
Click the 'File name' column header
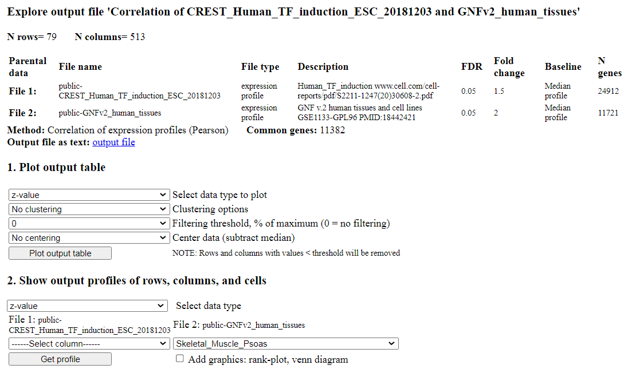[80, 67]
